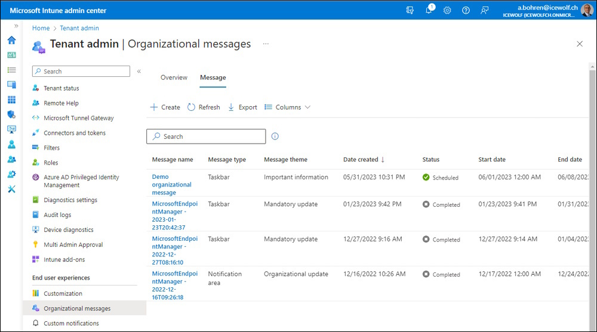Sort by Start date column
This screenshot has height=332, width=597.
coord(492,160)
